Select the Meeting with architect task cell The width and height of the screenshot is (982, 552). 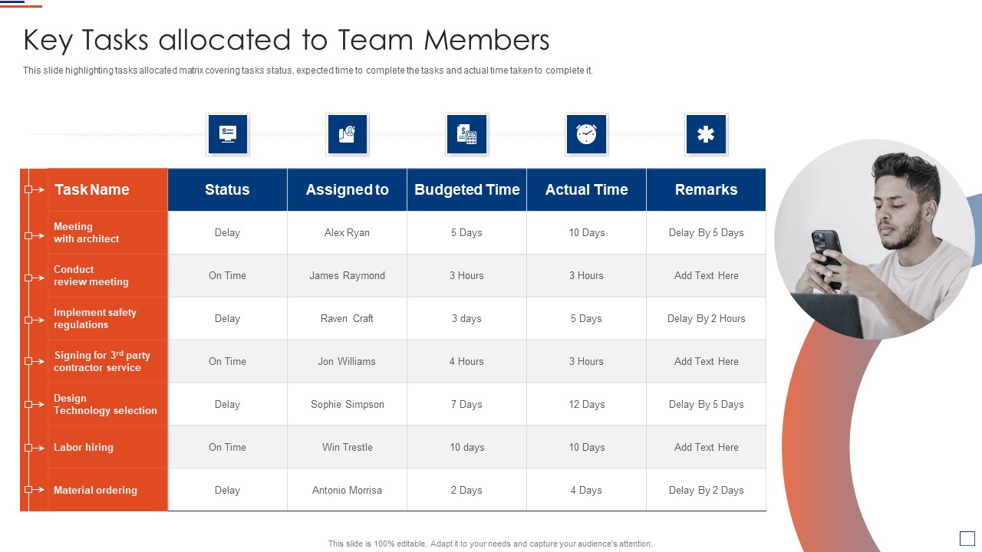click(108, 232)
